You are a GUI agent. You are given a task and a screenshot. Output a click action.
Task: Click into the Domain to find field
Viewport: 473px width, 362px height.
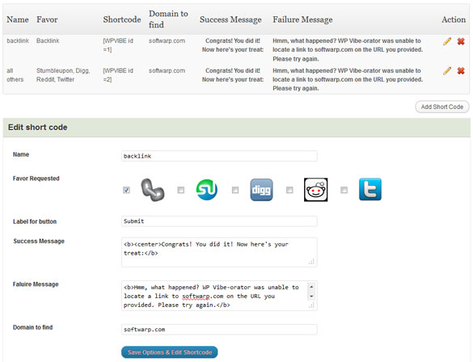219,330
